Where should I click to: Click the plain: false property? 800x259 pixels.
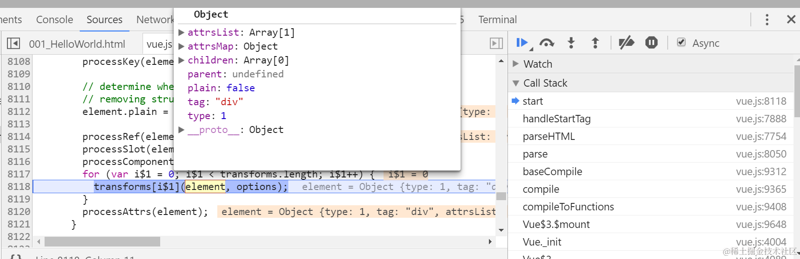click(221, 88)
